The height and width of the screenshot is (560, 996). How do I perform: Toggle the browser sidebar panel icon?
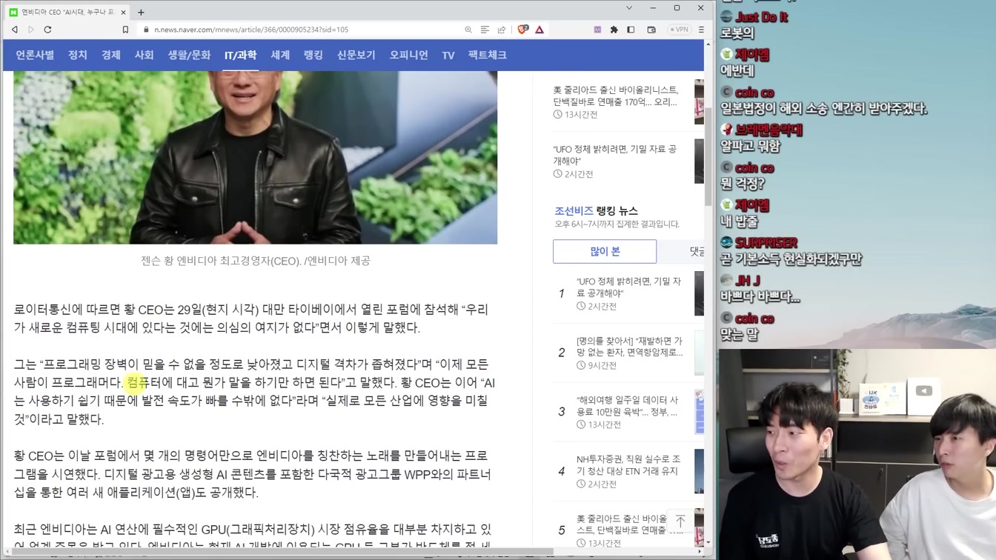coord(631,30)
